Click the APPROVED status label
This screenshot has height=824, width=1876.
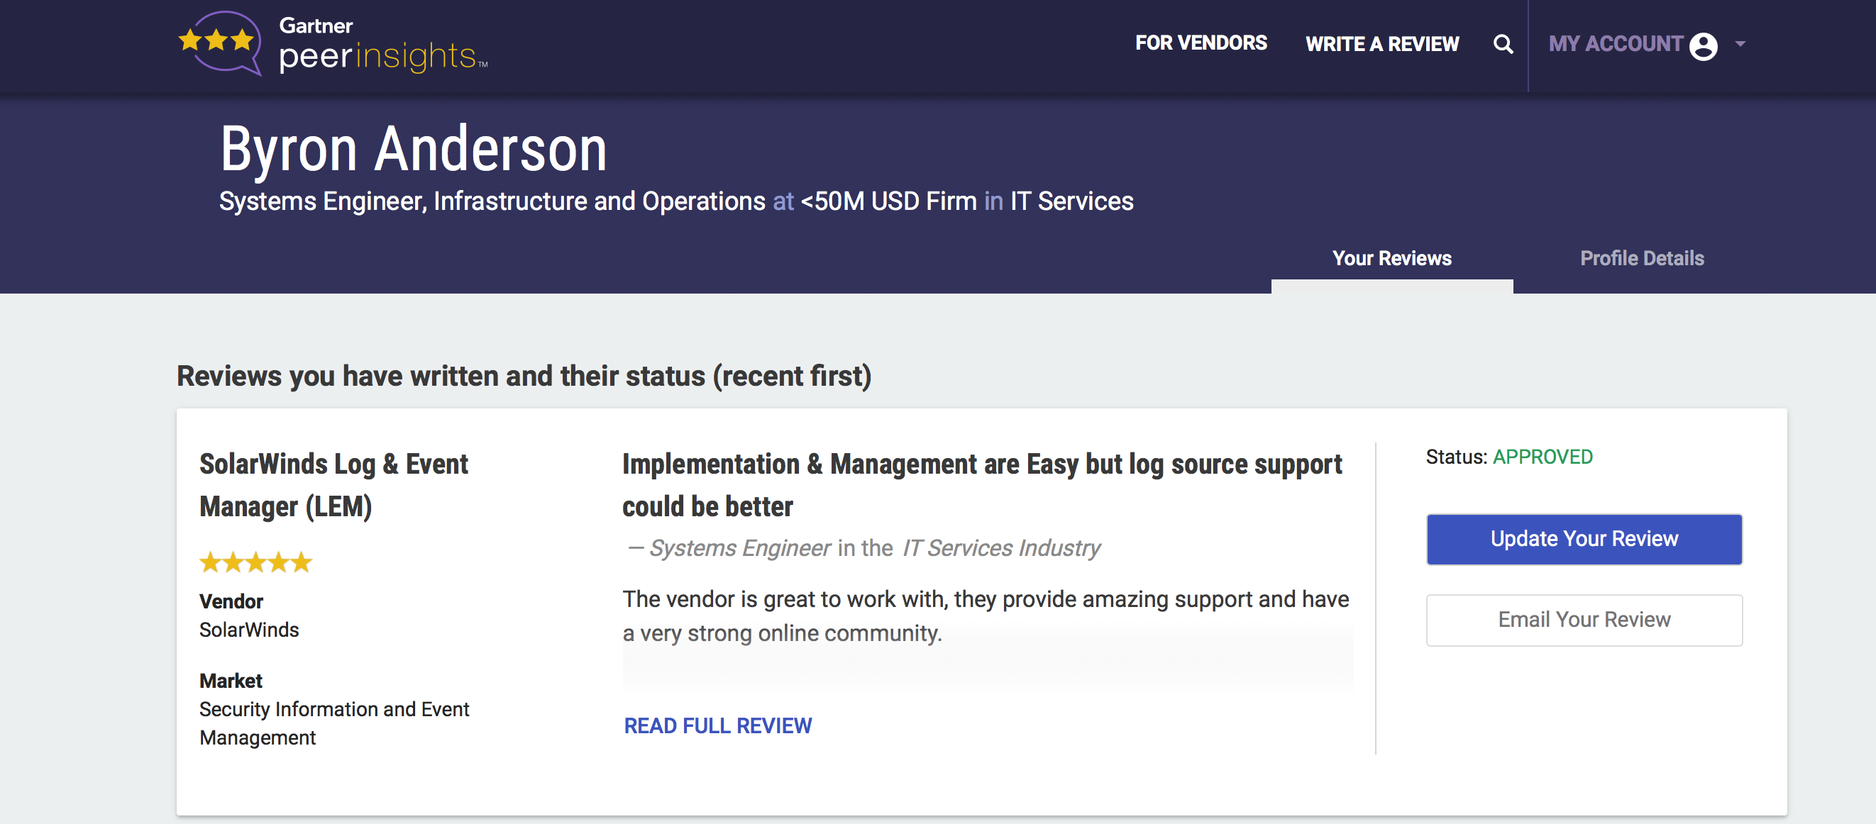pos(1542,457)
